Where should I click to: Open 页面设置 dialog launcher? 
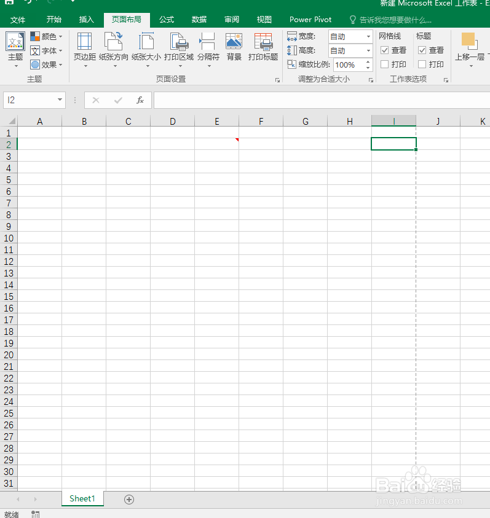point(277,80)
